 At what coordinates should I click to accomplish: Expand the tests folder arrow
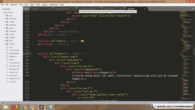pyautogui.click(x=5, y=41)
